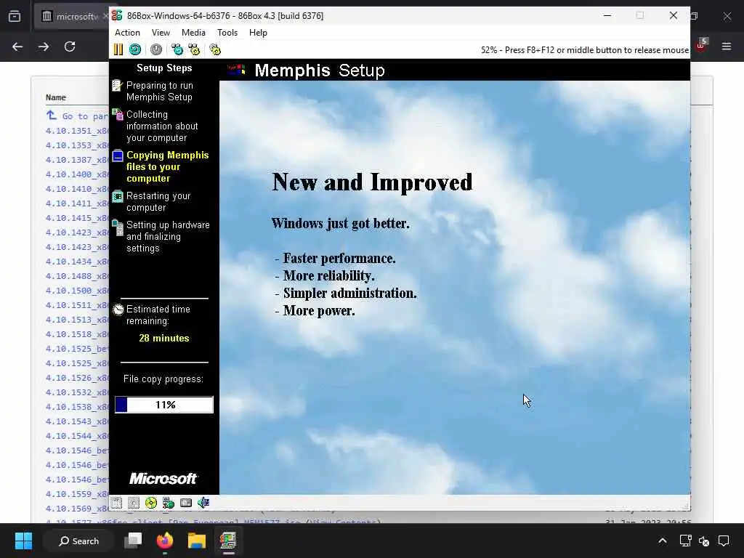Screen dimensions: 744x558
Task: Open Task View on the taskbar
Action: click(x=133, y=541)
